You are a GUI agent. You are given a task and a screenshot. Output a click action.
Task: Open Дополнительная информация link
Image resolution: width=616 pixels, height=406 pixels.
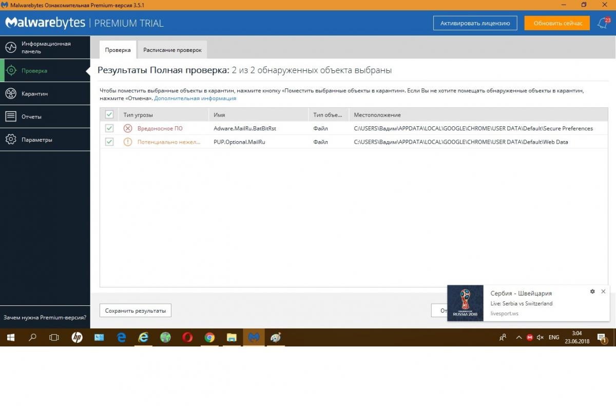tap(195, 98)
